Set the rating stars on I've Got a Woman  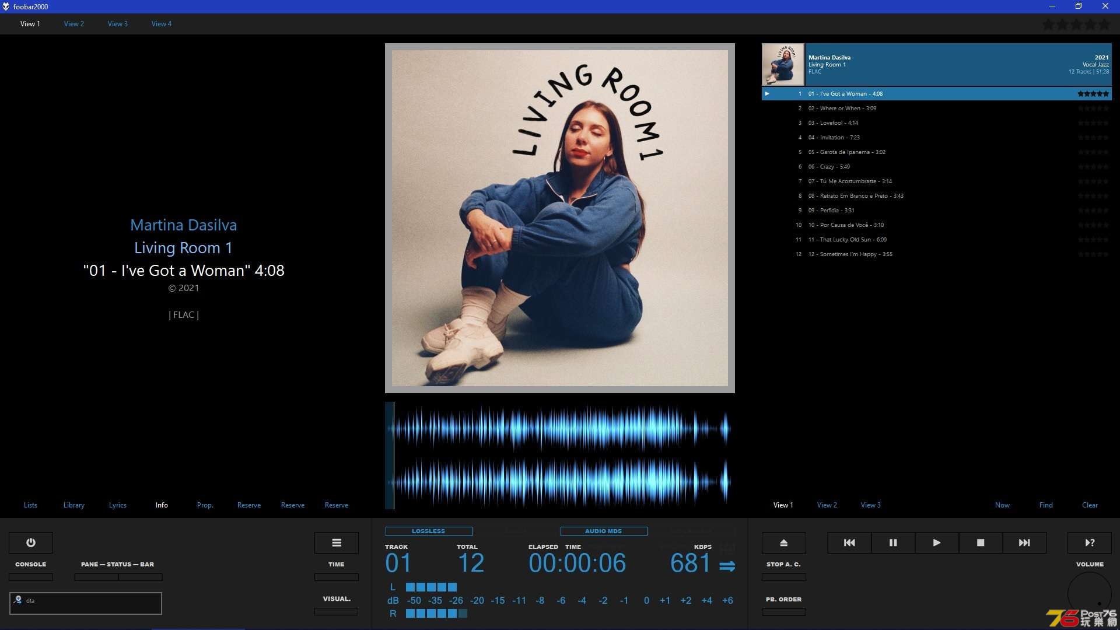point(1093,93)
